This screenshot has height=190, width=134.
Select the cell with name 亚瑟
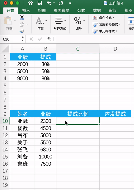point(23,121)
